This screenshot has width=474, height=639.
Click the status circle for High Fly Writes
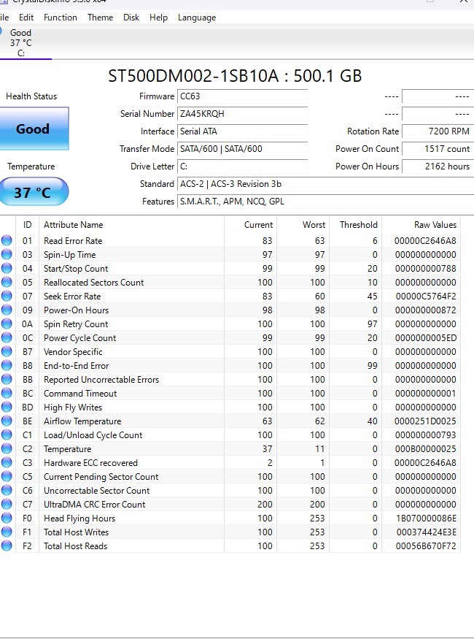pos(7,407)
